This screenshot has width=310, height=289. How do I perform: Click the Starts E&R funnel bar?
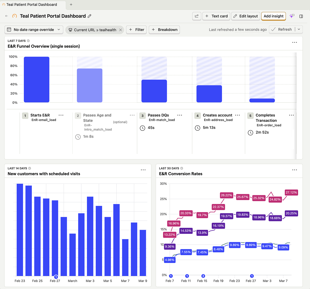click(37, 80)
